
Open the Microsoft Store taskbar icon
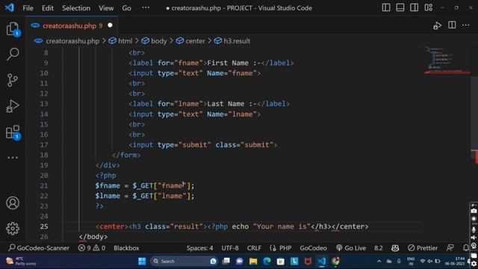click(x=281, y=261)
